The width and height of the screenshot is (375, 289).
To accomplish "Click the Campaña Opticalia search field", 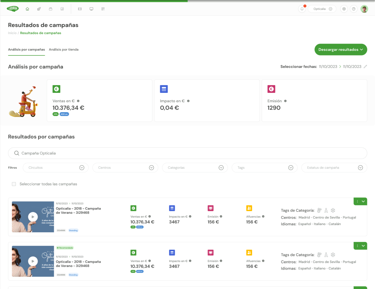I will pyautogui.click(x=187, y=153).
